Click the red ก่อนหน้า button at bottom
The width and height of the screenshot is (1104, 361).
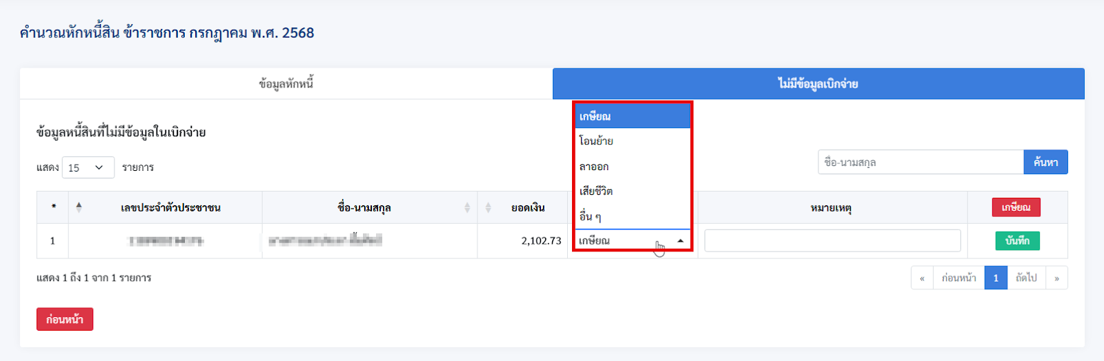coord(65,320)
